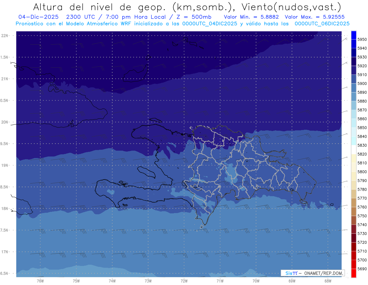Click the colorbar label '5710'
Screen dimensions: 368x285
tap(362, 251)
